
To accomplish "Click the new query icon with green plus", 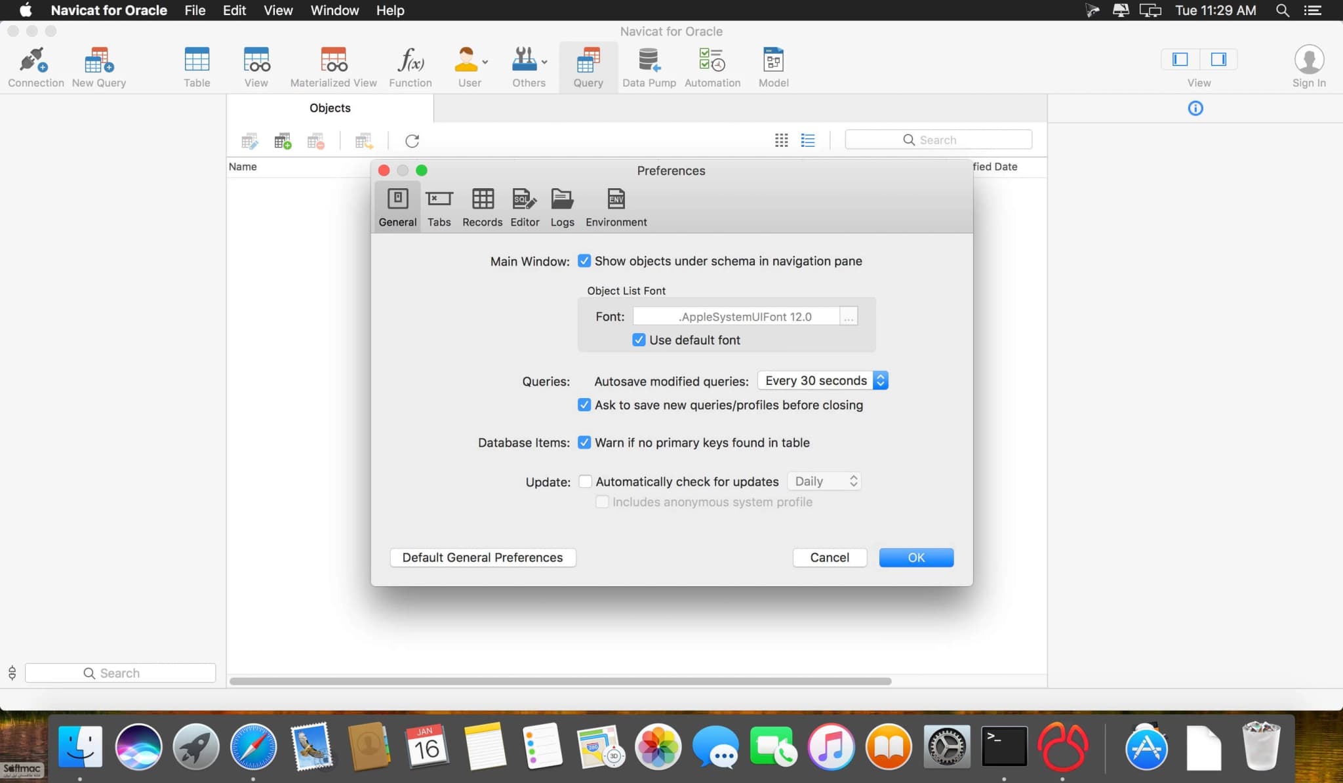I will tap(283, 141).
